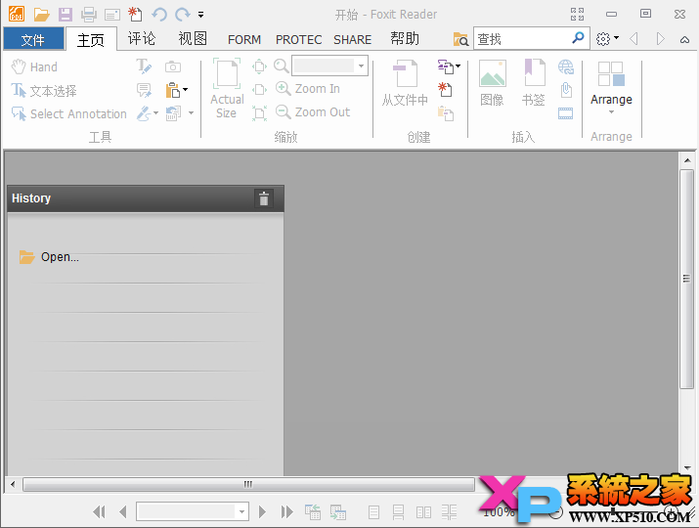Switch to the 主页 home tab
Image resolution: width=699 pixels, height=528 pixels.
pos(91,39)
